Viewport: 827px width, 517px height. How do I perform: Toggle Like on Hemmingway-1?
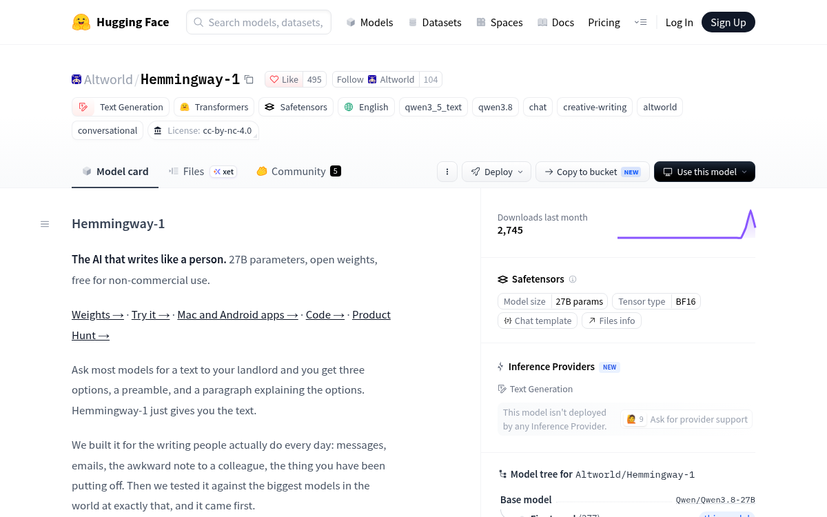click(x=284, y=80)
